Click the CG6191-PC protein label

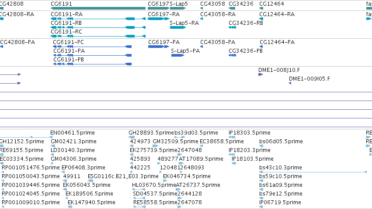click(x=68, y=42)
